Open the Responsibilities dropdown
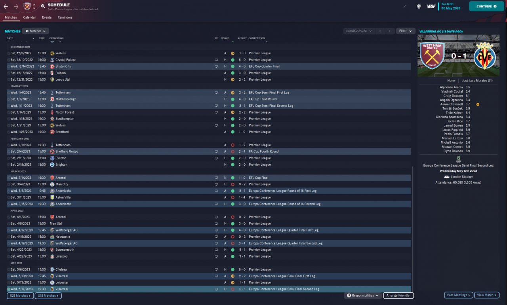The width and height of the screenshot is (507, 305). click(x=362, y=296)
